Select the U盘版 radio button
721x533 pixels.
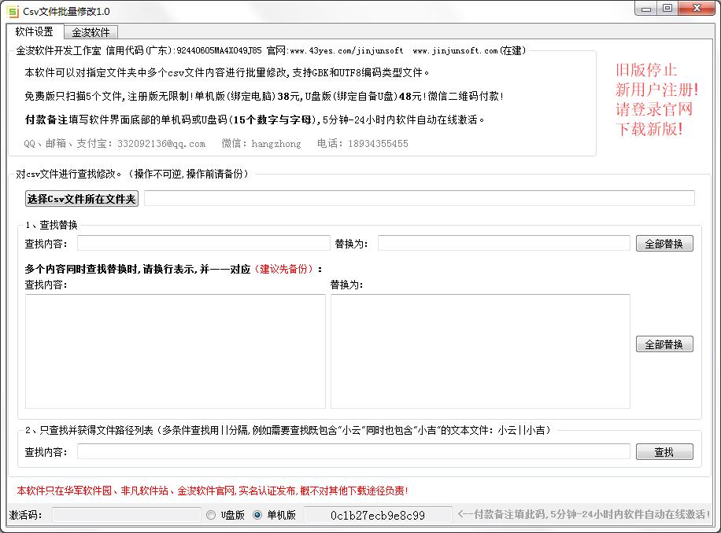[211, 516]
